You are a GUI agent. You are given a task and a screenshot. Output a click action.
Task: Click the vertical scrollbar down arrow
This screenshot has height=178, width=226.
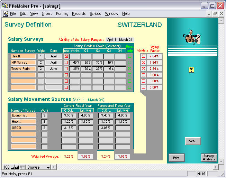click(x=221, y=161)
